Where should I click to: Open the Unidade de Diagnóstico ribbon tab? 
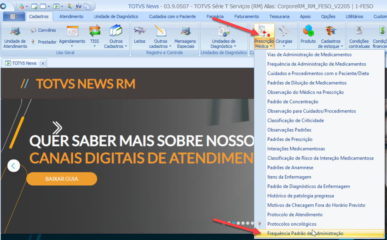[116, 16]
